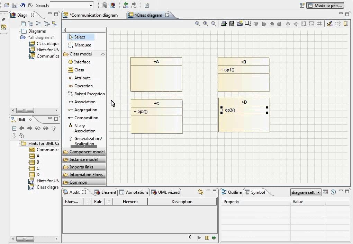This screenshot has height=244, width=353.
Task: Select class A box on canvas
Action: pos(156,75)
